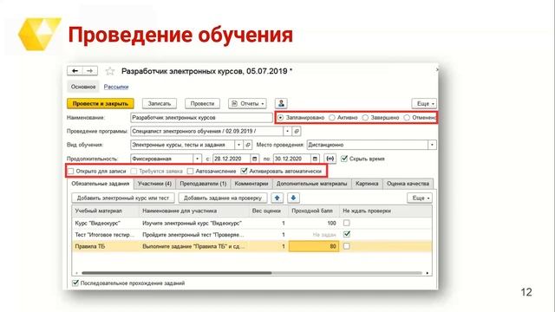Open Рассылки link
The width and height of the screenshot is (555, 312).
pos(116,87)
